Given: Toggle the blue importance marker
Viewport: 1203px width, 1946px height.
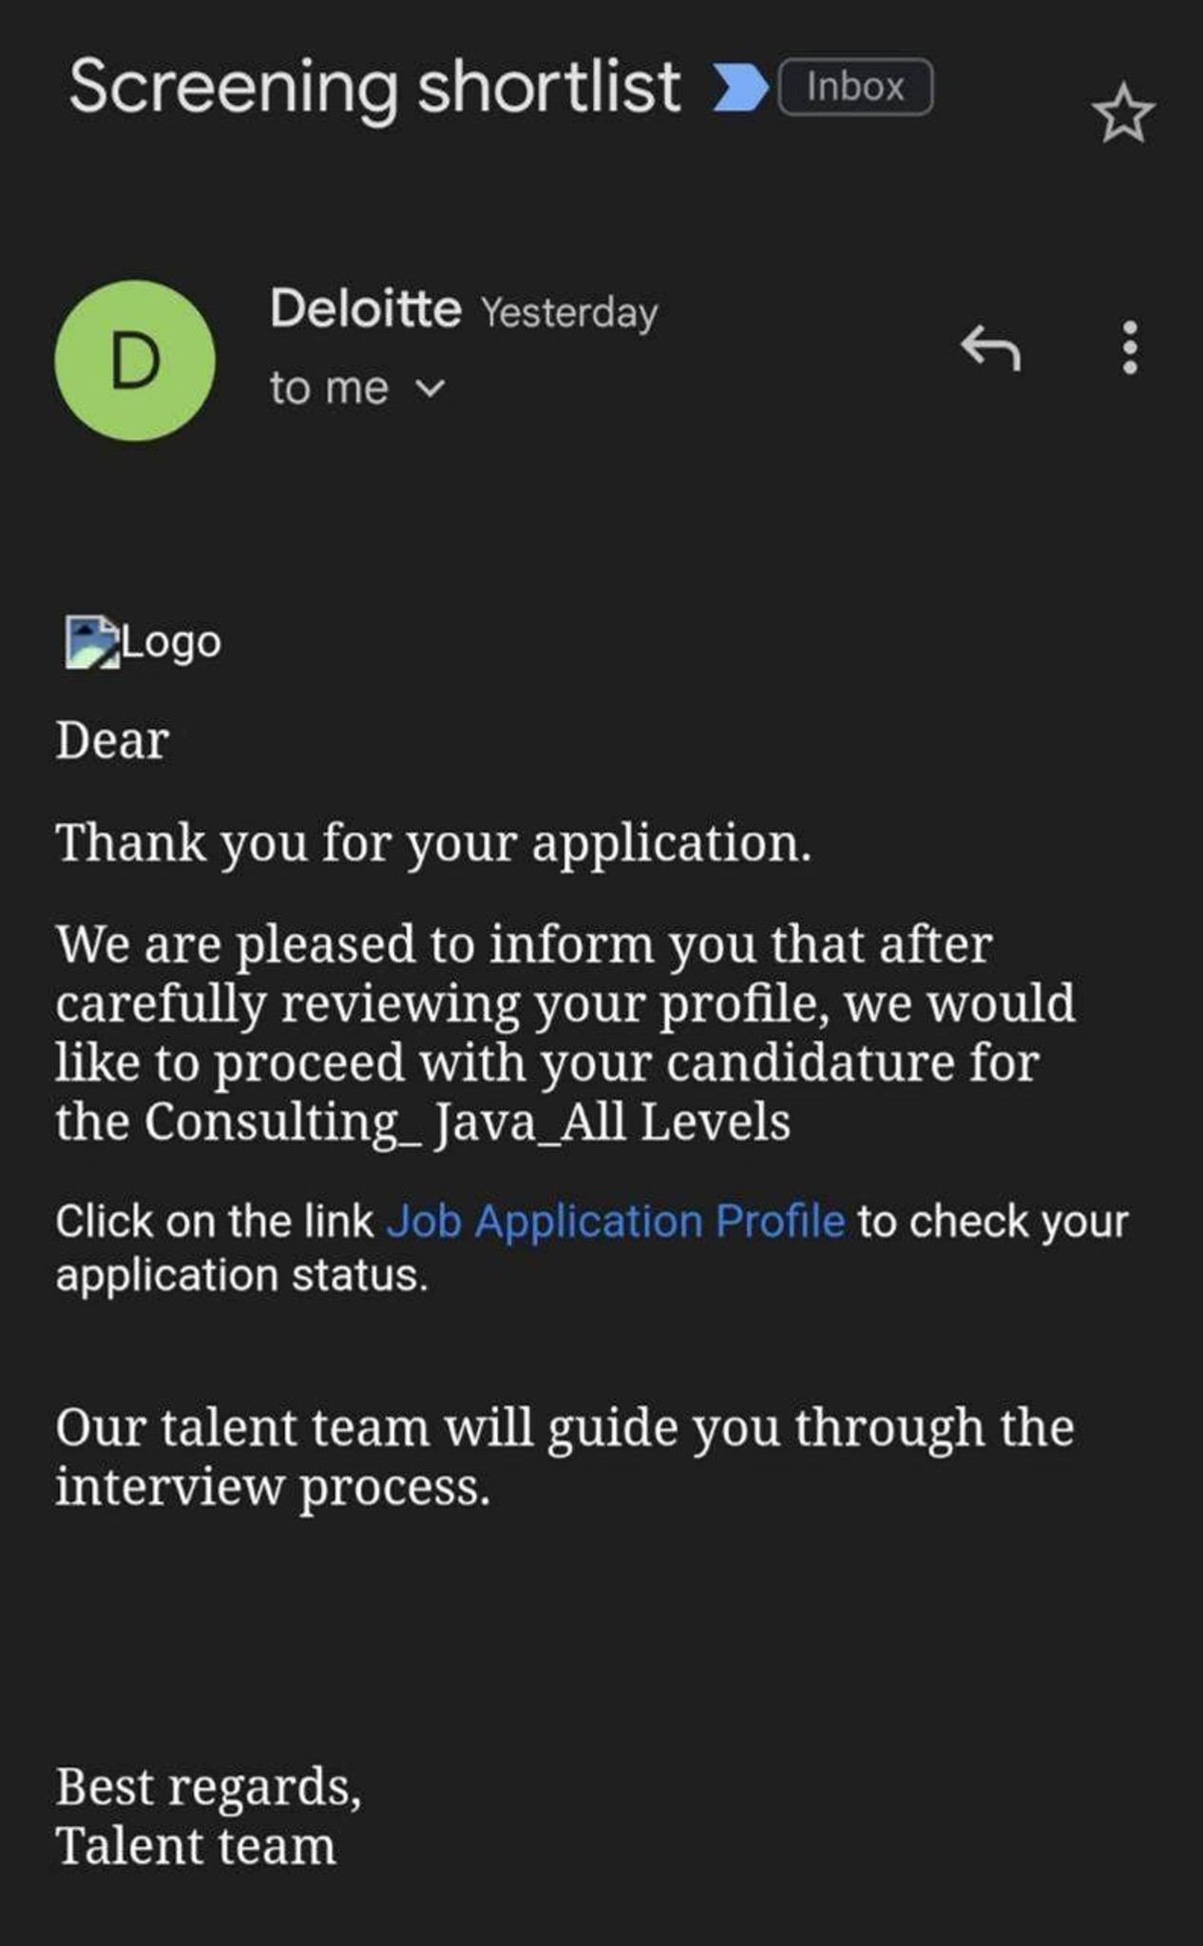Looking at the screenshot, I should pos(740,87).
